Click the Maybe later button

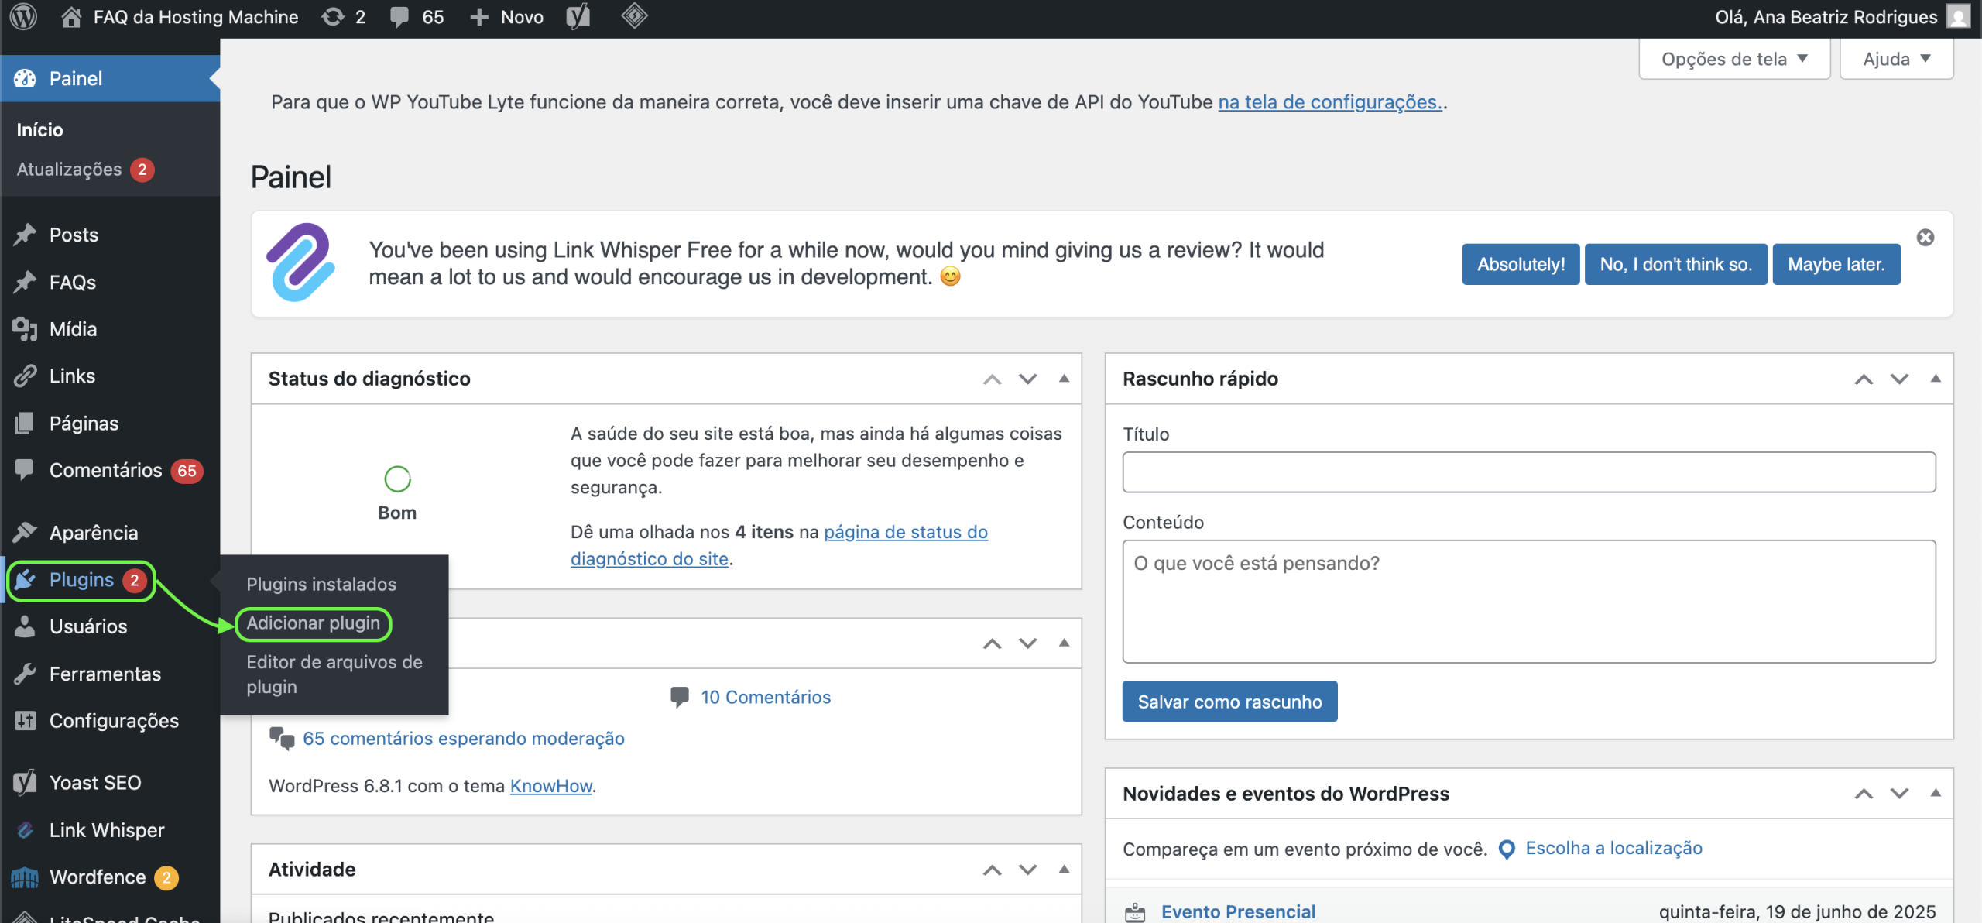tap(1836, 264)
